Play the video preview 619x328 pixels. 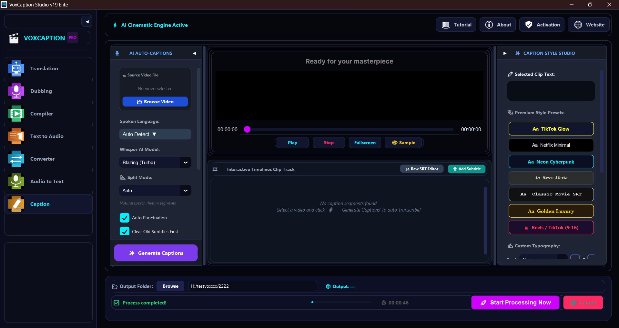(x=292, y=143)
